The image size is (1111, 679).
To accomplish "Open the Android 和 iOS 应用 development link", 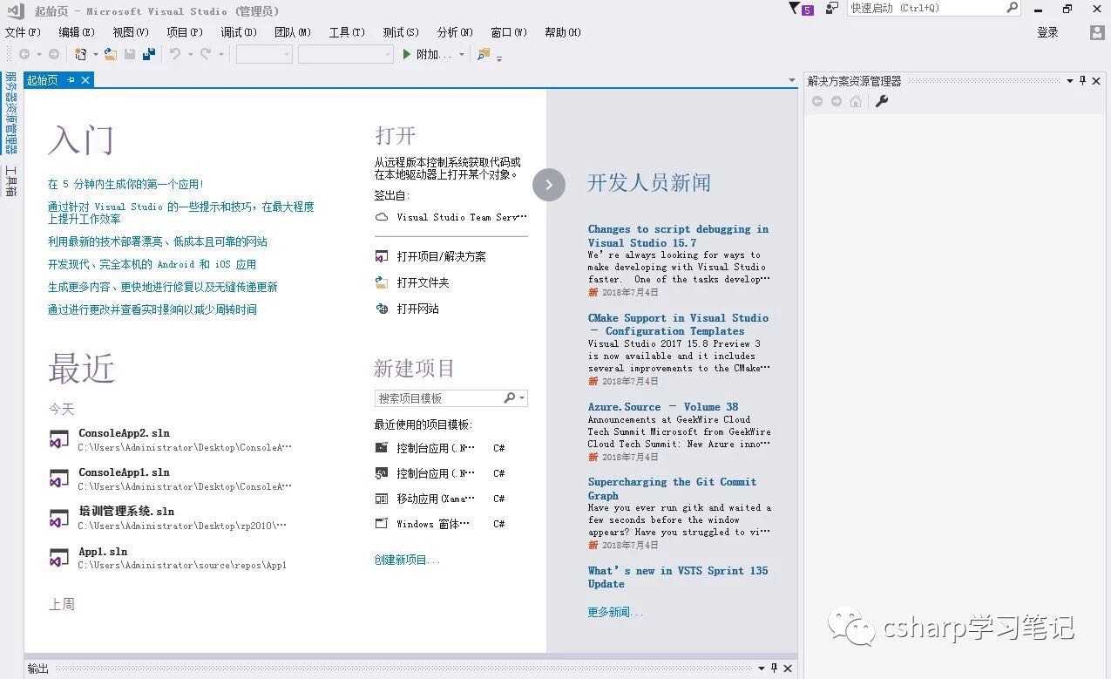I will tap(152, 264).
